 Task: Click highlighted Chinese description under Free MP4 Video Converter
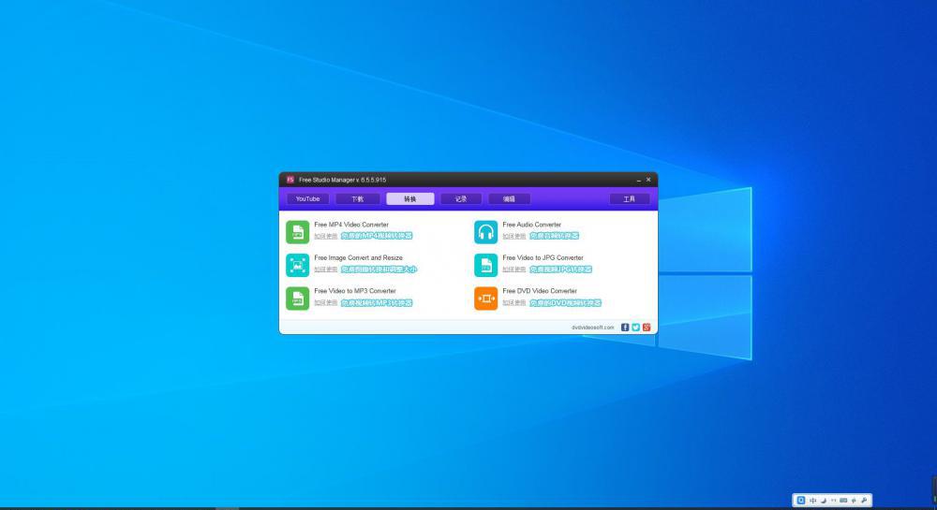click(x=377, y=236)
